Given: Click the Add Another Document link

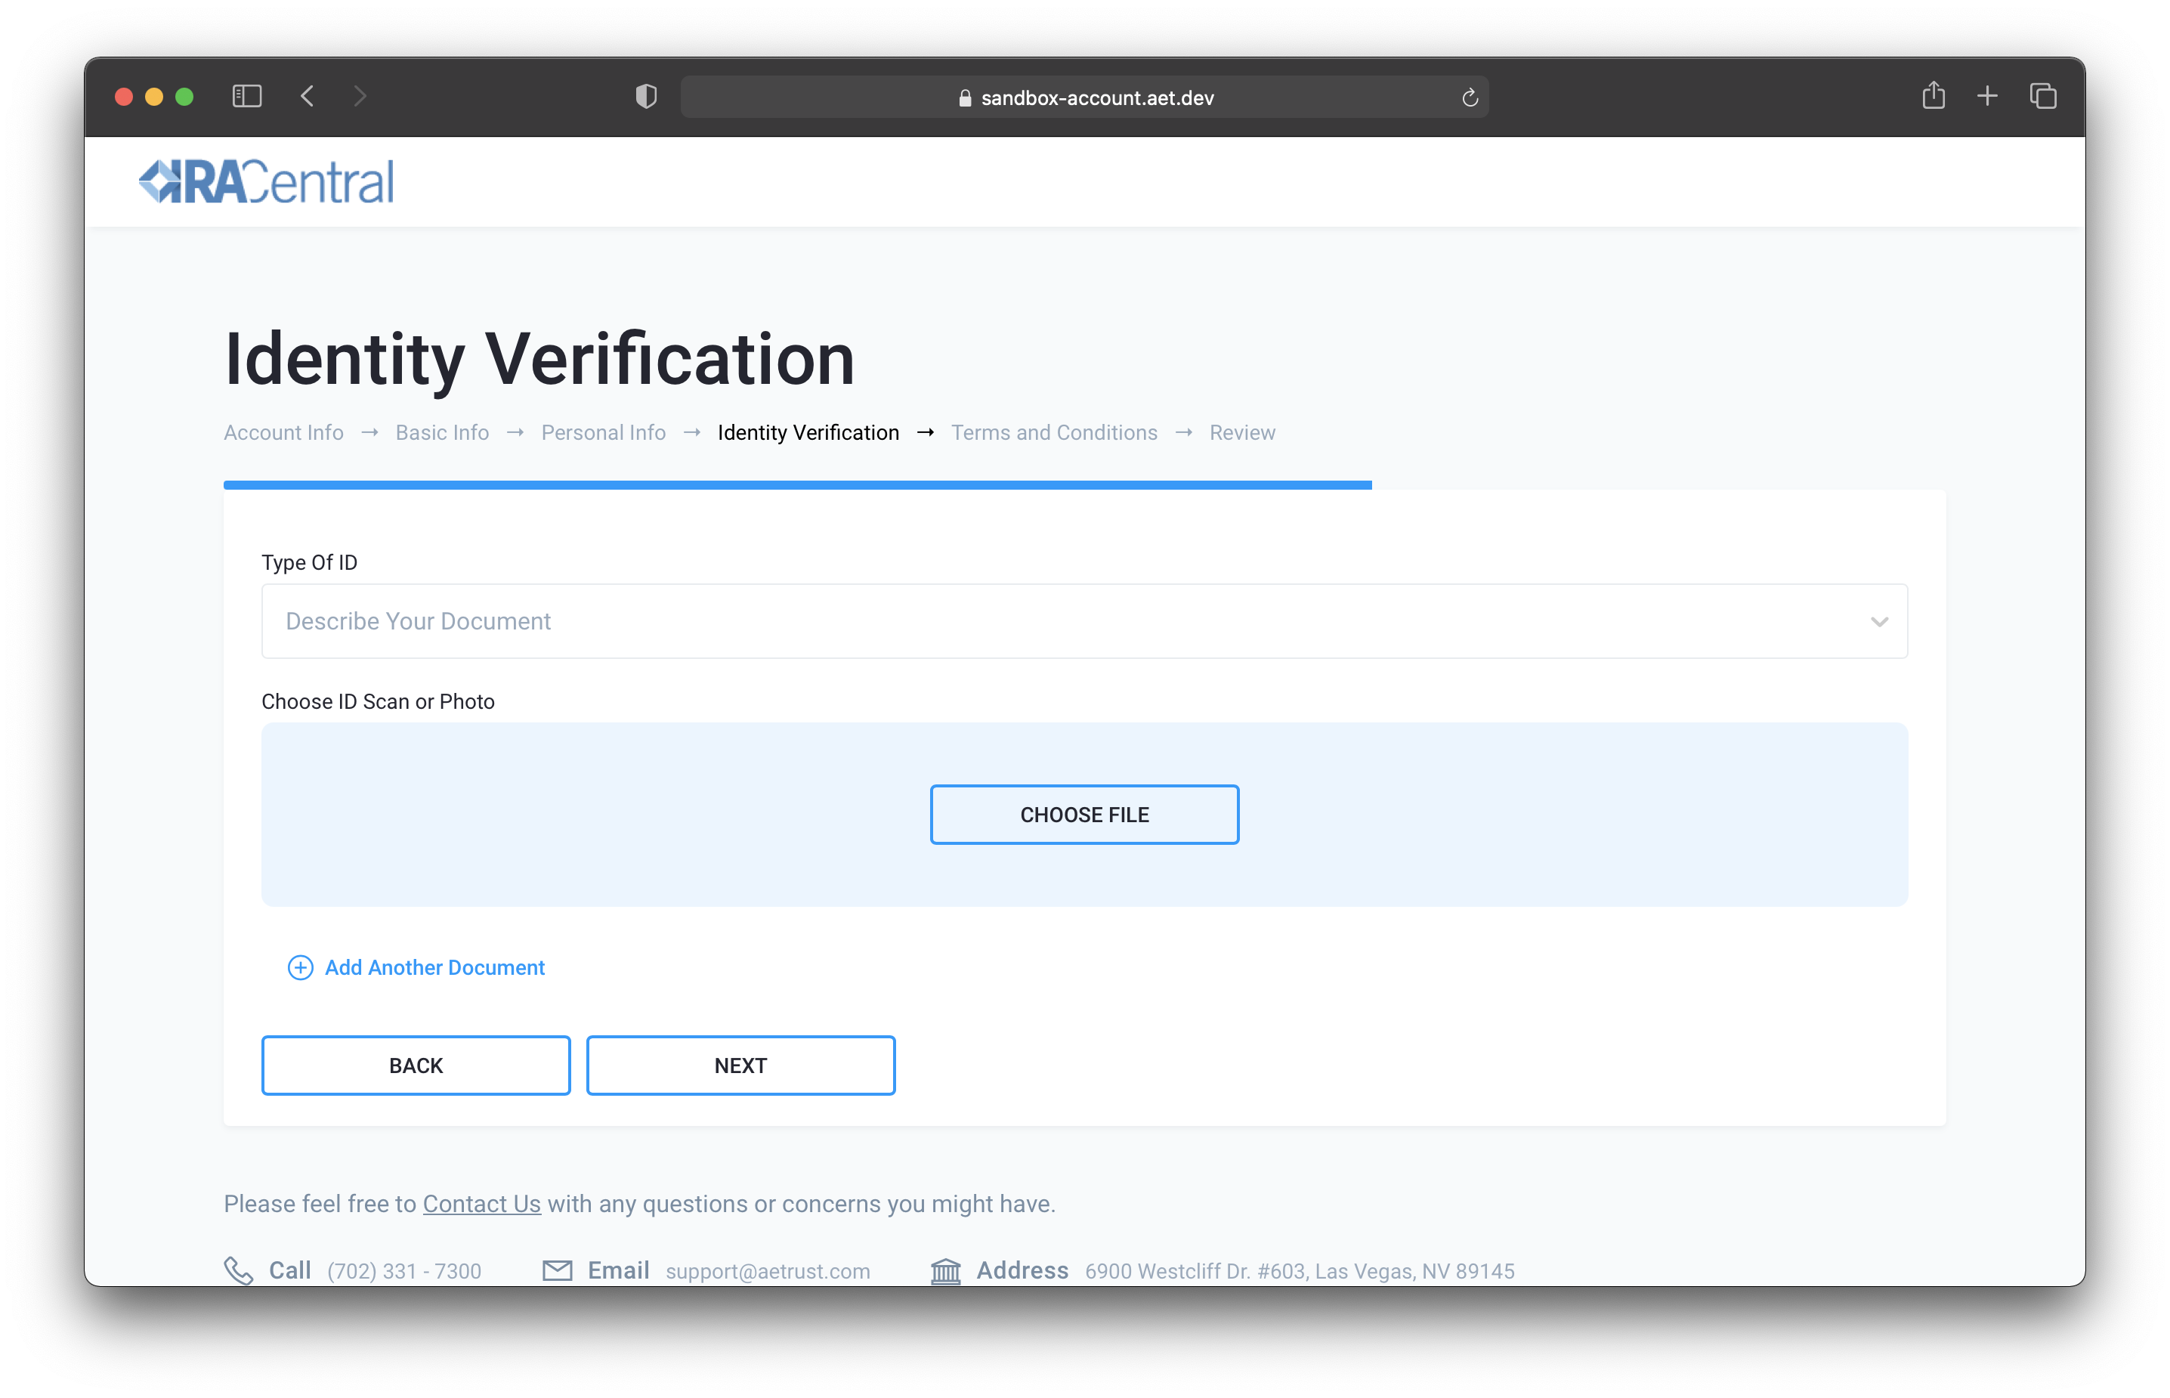Looking at the screenshot, I should coord(434,968).
